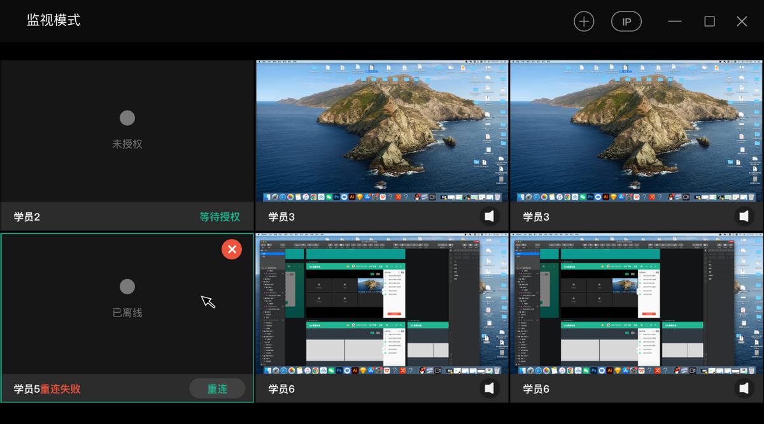Select the first 学员6 screen thumbnail
This screenshot has width=764, height=424.
pyautogui.click(x=382, y=304)
